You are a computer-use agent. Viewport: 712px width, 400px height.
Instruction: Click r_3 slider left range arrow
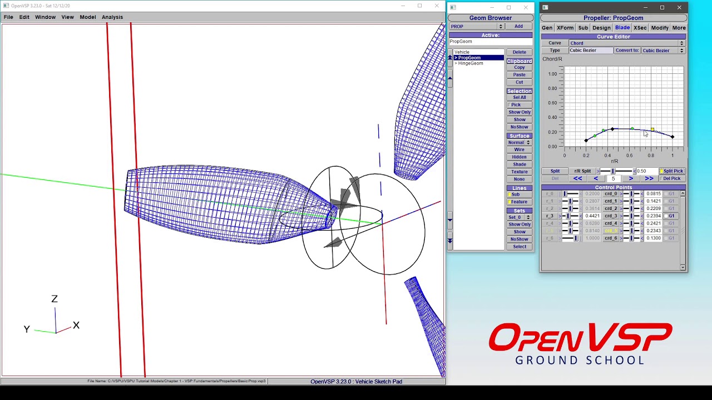559,216
